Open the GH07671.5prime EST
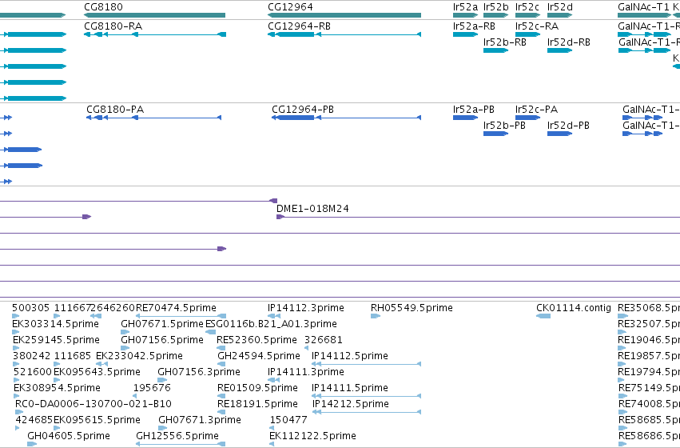Screen dimensions: 680x448 [125, 332]
